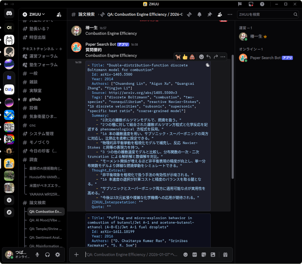Collapse the テキストチャンネル category
Image resolution: width=302 pixels, height=264 pixels.
pos(38,49)
